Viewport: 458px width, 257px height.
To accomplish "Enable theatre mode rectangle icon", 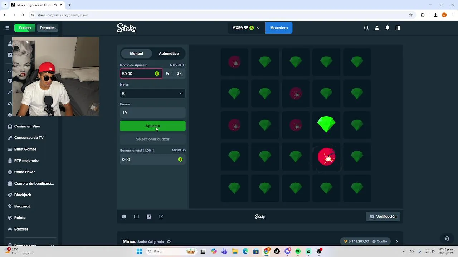I will (x=136, y=217).
